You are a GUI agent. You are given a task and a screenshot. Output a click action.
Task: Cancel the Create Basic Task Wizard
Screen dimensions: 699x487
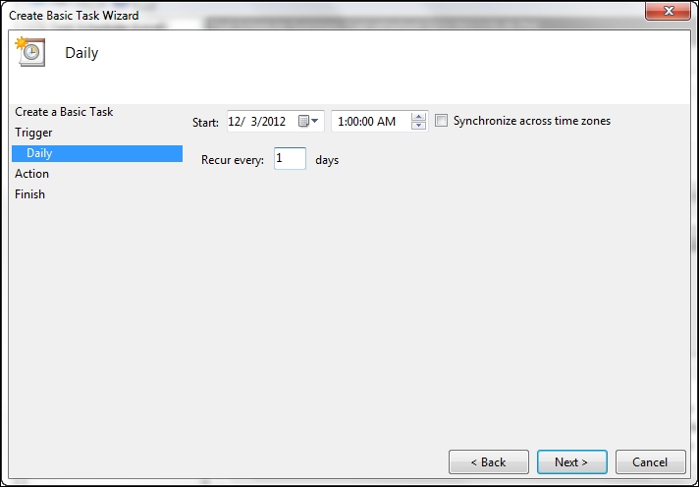(651, 462)
